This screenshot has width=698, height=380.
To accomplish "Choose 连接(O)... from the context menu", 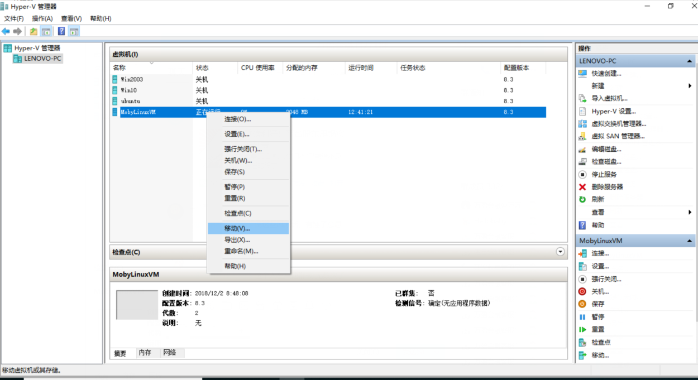I will tap(248, 119).
